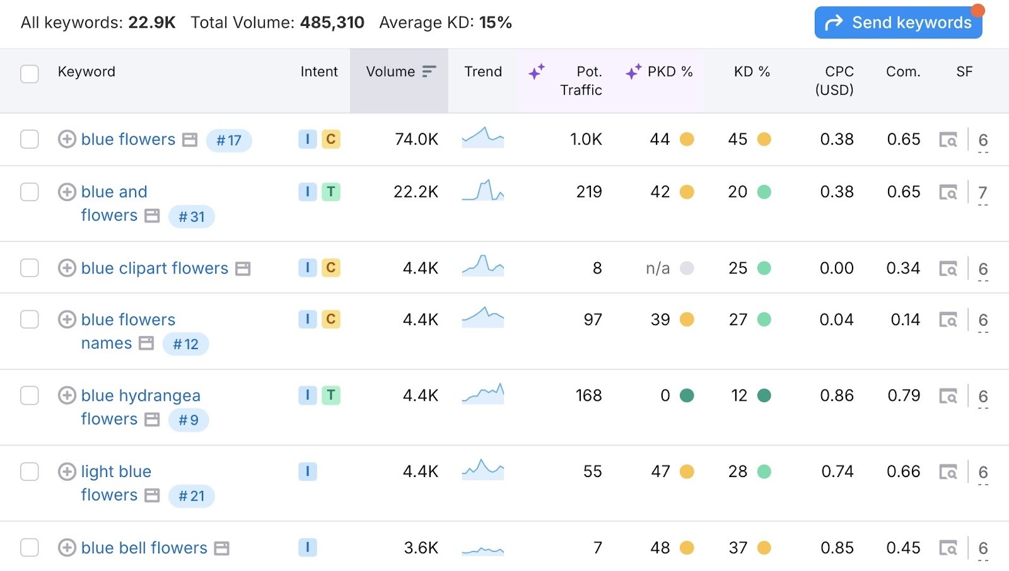The height and width of the screenshot is (571, 1009).
Task: Open SERP preview for "blue flowers"
Action: (950, 139)
